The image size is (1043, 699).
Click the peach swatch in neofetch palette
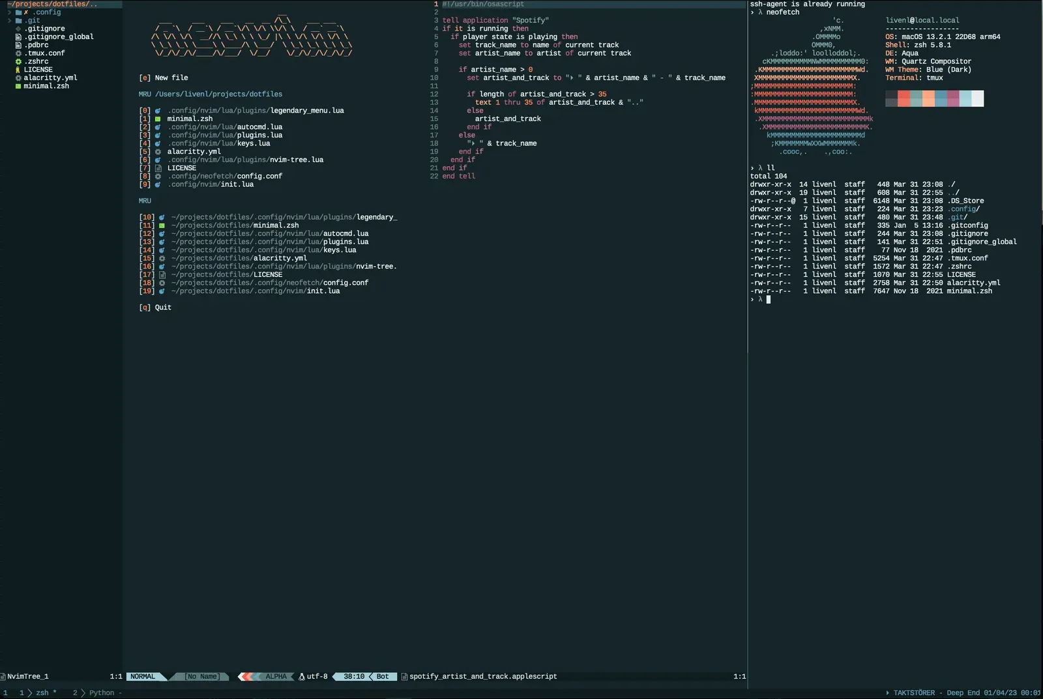[x=928, y=98]
